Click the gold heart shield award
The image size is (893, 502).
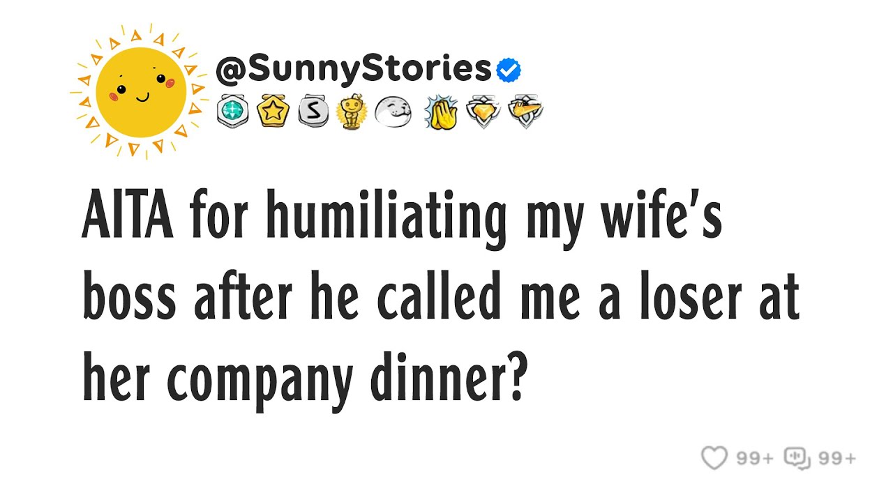(x=483, y=112)
